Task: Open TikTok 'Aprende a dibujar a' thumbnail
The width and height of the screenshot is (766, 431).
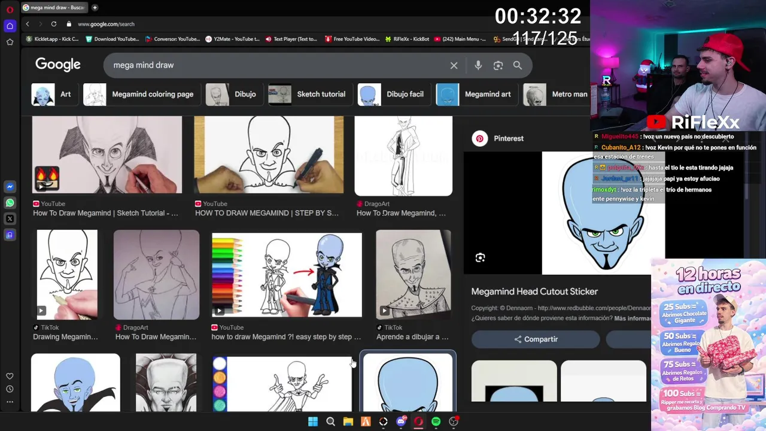Action: [x=414, y=275]
